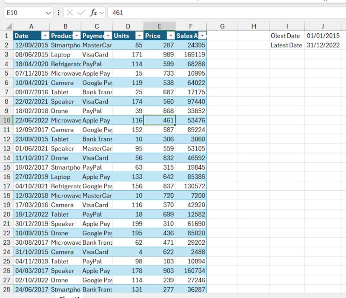346x298 pixels.
Task: Open the filter icon on the Payment header
Action: (109, 35)
